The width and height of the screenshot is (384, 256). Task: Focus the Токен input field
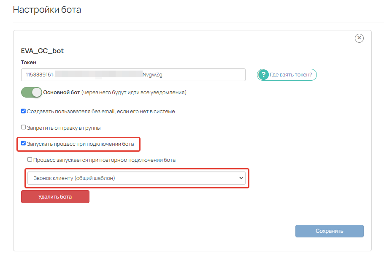133,74
